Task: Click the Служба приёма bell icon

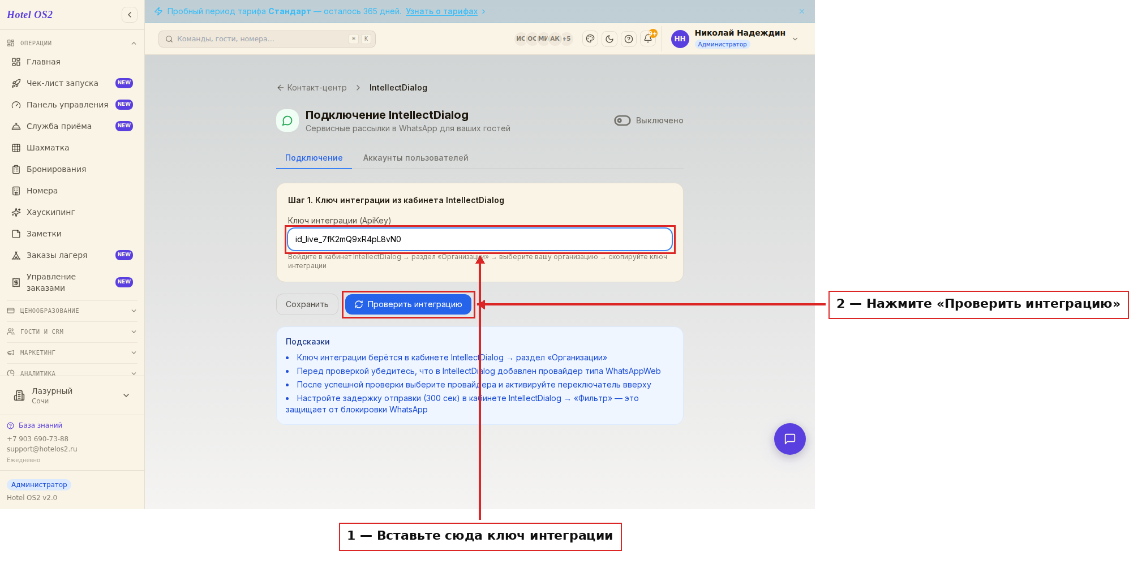Action: click(16, 126)
